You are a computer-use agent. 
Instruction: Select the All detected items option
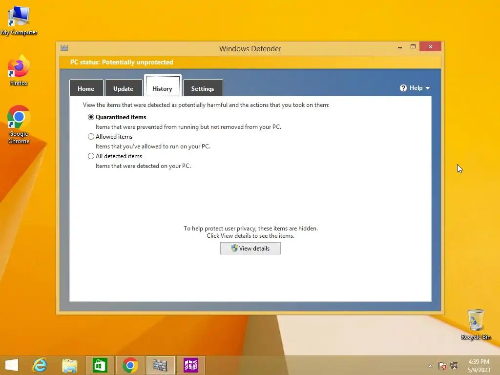(91, 156)
